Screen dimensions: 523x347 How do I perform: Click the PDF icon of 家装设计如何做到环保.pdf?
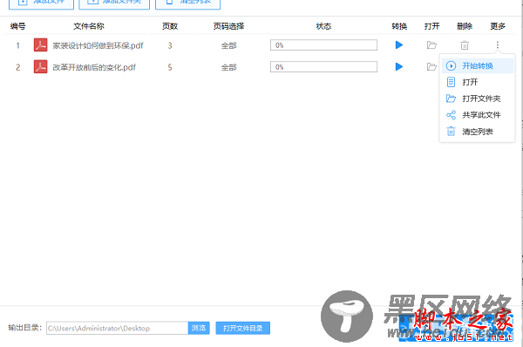tap(41, 45)
